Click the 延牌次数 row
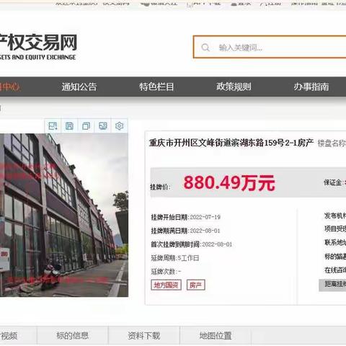The image size is (346, 346). click(x=166, y=272)
